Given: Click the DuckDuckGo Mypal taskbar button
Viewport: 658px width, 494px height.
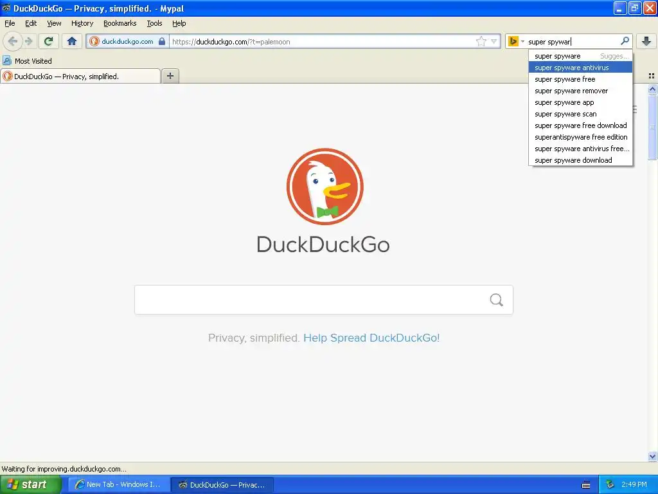Looking at the screenshot, I should pos(222,484).
